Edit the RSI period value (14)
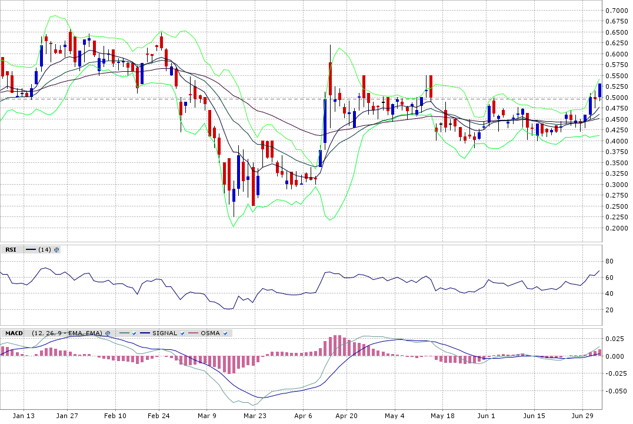Image resolution: width=633 pixels, height=424 pixels. click(x=44, y=250)
